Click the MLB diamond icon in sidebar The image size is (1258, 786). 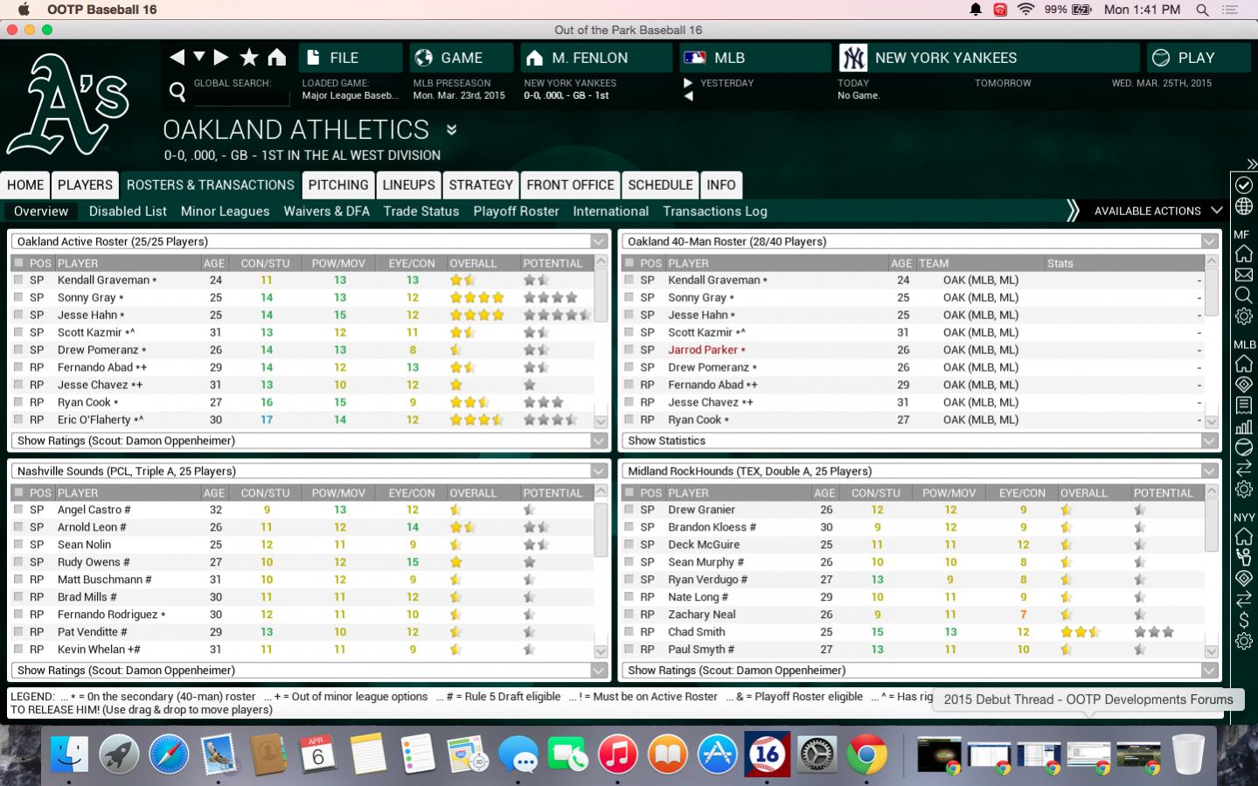[1243, 385]
